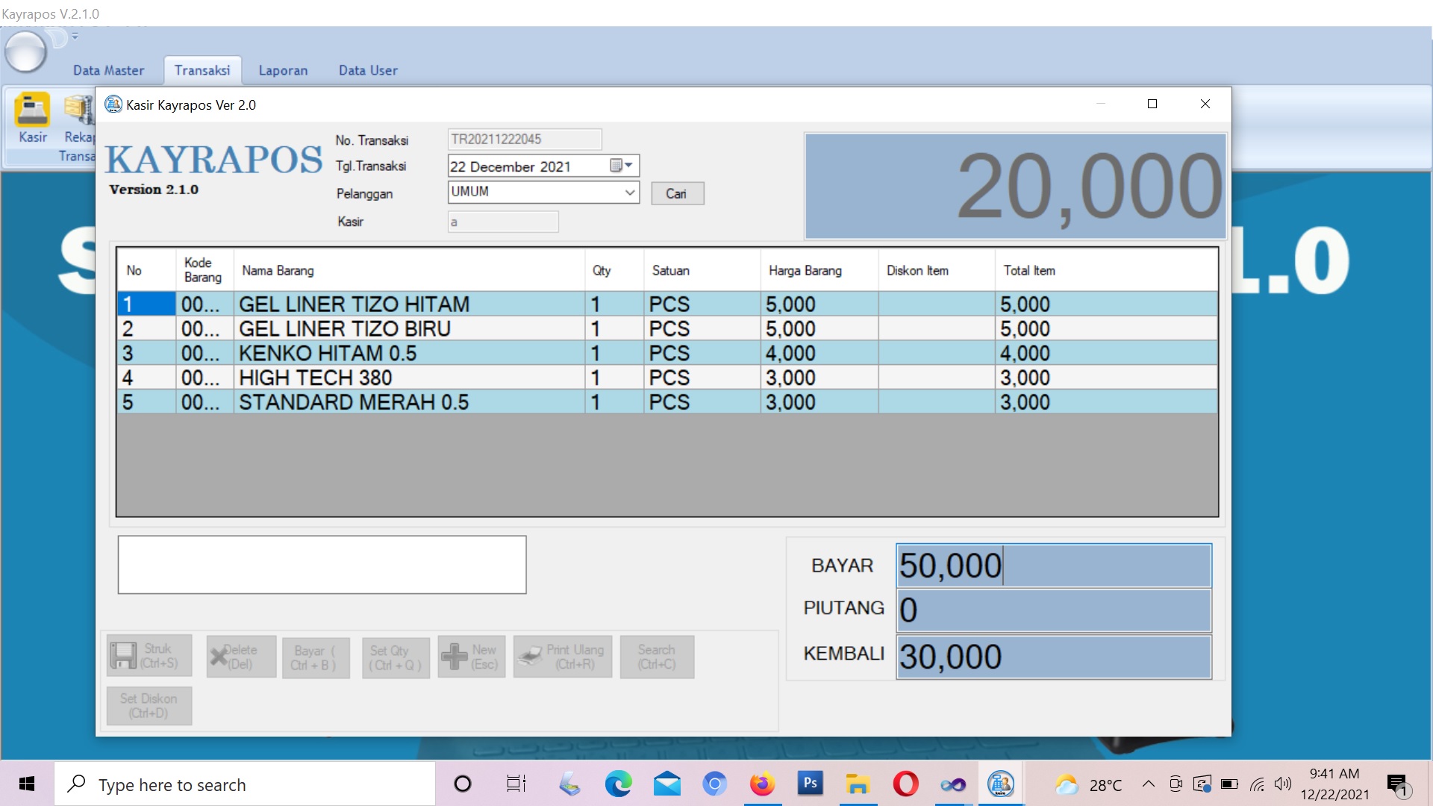Click the Set Diskon (Ctrl+D) button
1433x806 pixels.
point(149,705)
